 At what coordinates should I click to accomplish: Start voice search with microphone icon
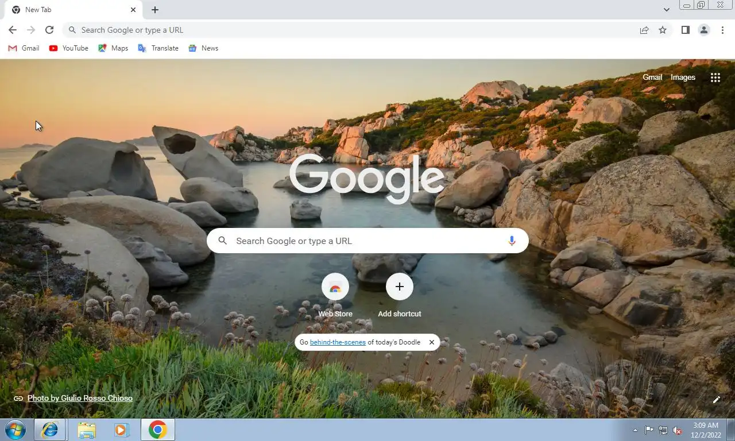(512, 241)
